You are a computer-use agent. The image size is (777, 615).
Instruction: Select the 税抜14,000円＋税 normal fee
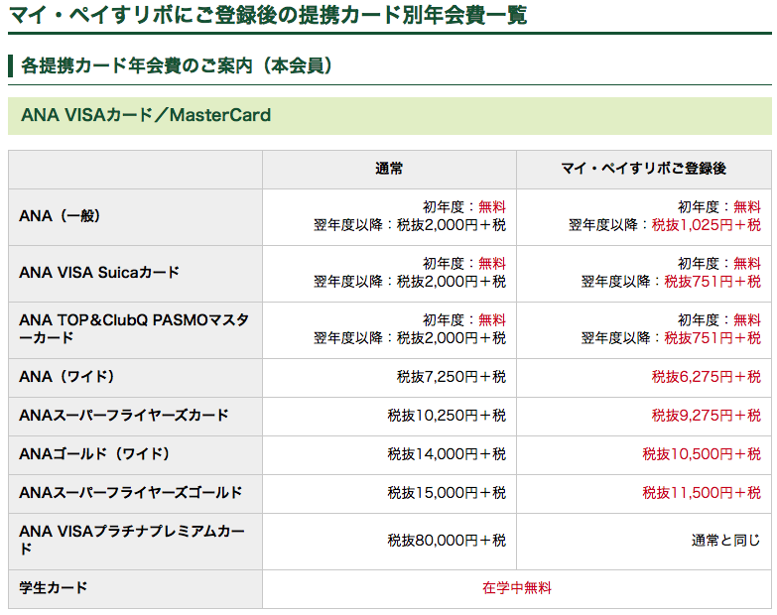point(447,454)
